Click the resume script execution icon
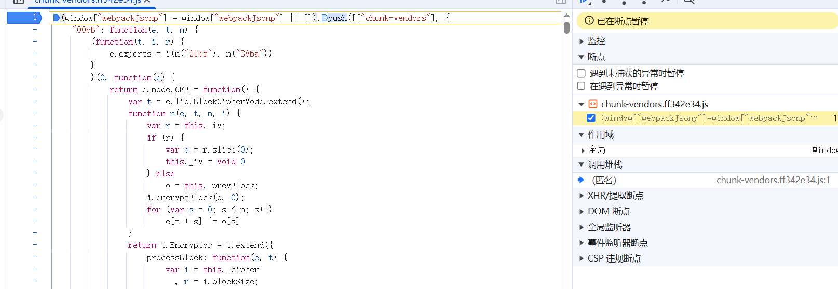This screenshot has height=289, width=838. [585, 2]
